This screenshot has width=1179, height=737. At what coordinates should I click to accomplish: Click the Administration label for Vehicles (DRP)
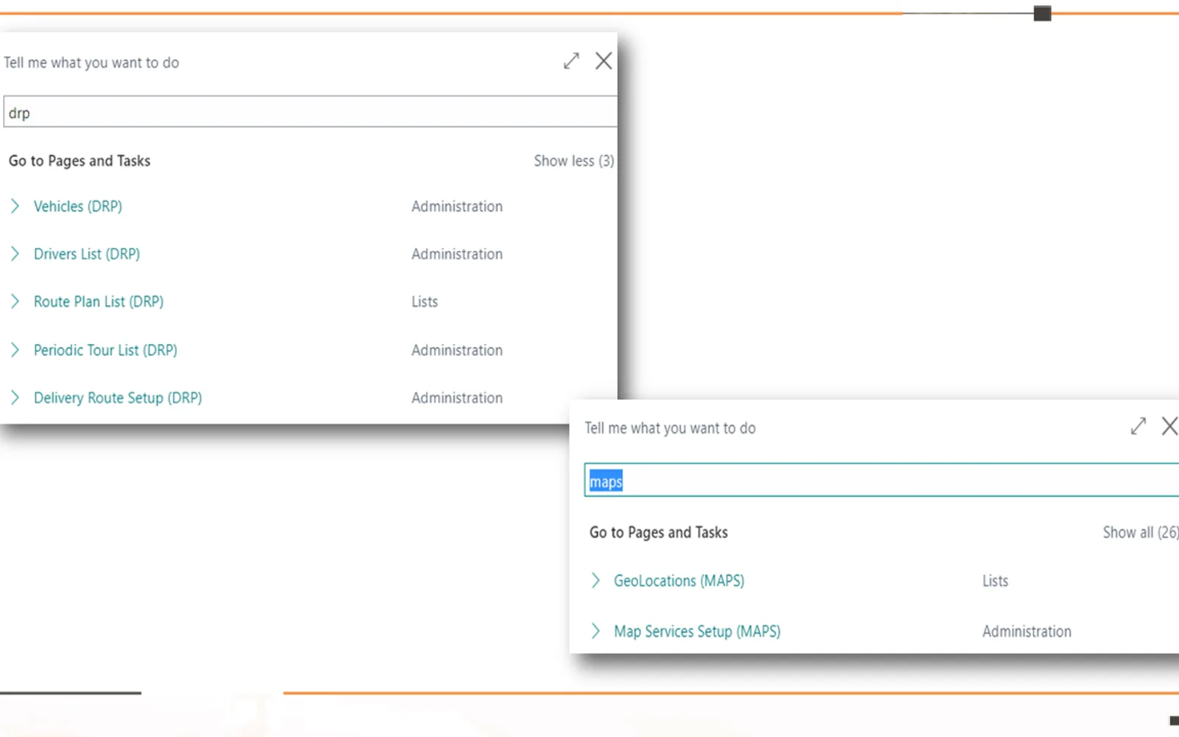pyautogui.click(x=457, y=206)
